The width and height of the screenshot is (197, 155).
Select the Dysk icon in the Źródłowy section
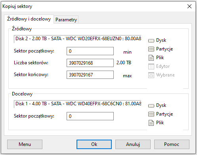point(151,41)
